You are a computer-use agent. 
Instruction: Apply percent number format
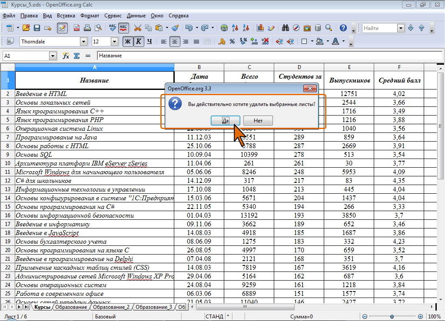click(x=232, y=42)
